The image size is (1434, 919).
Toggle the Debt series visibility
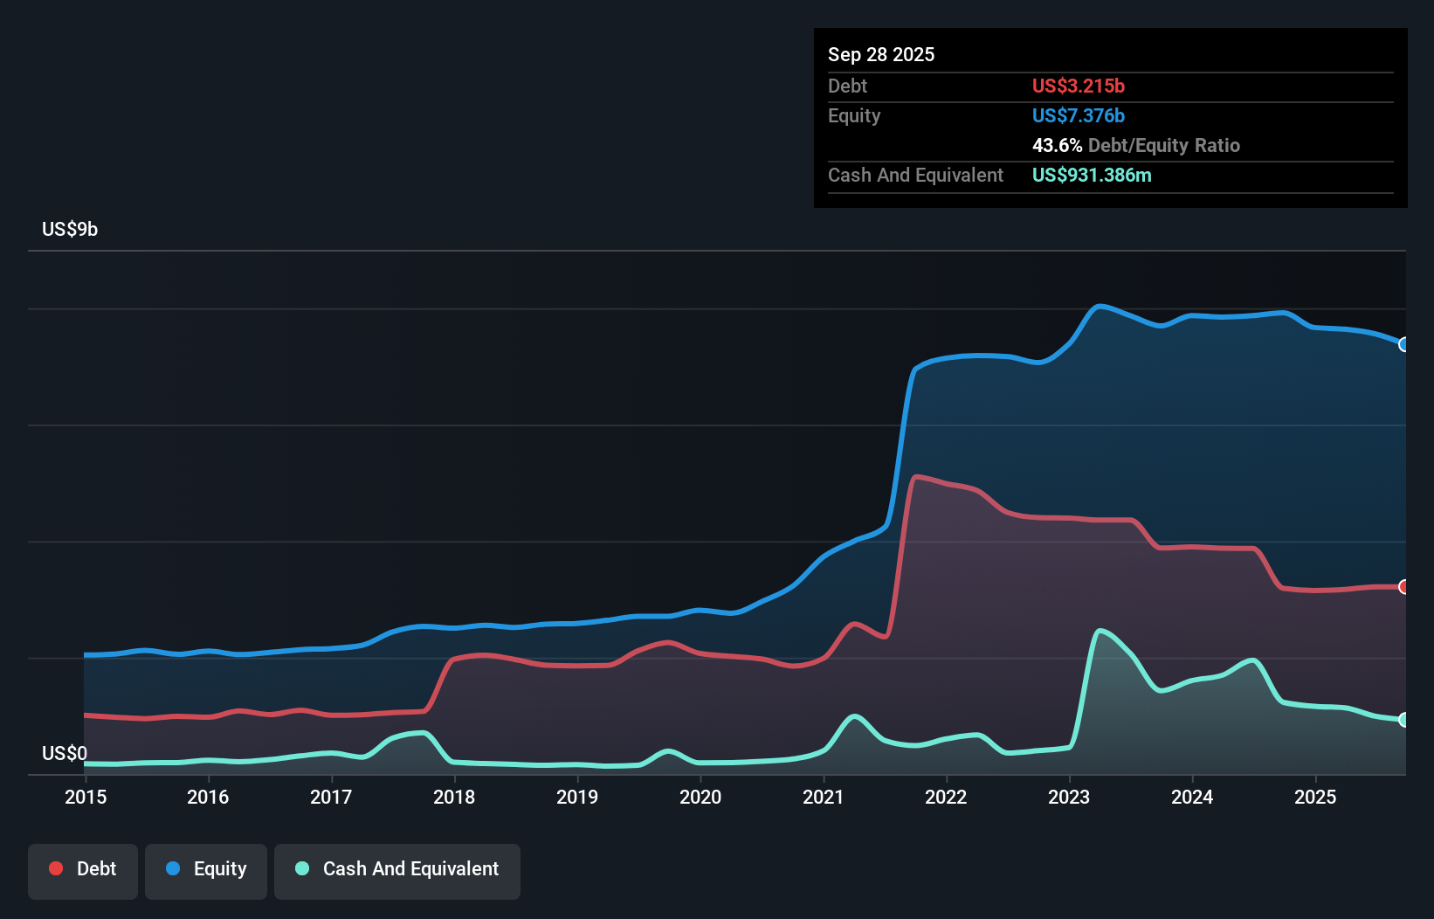click(83, 869)
